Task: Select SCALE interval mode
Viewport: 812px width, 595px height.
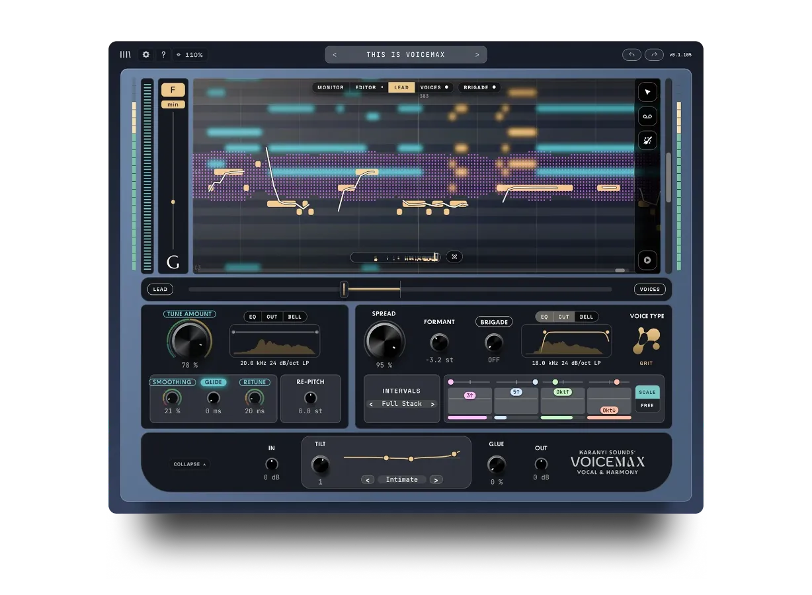Action: (x=647, y=393)
